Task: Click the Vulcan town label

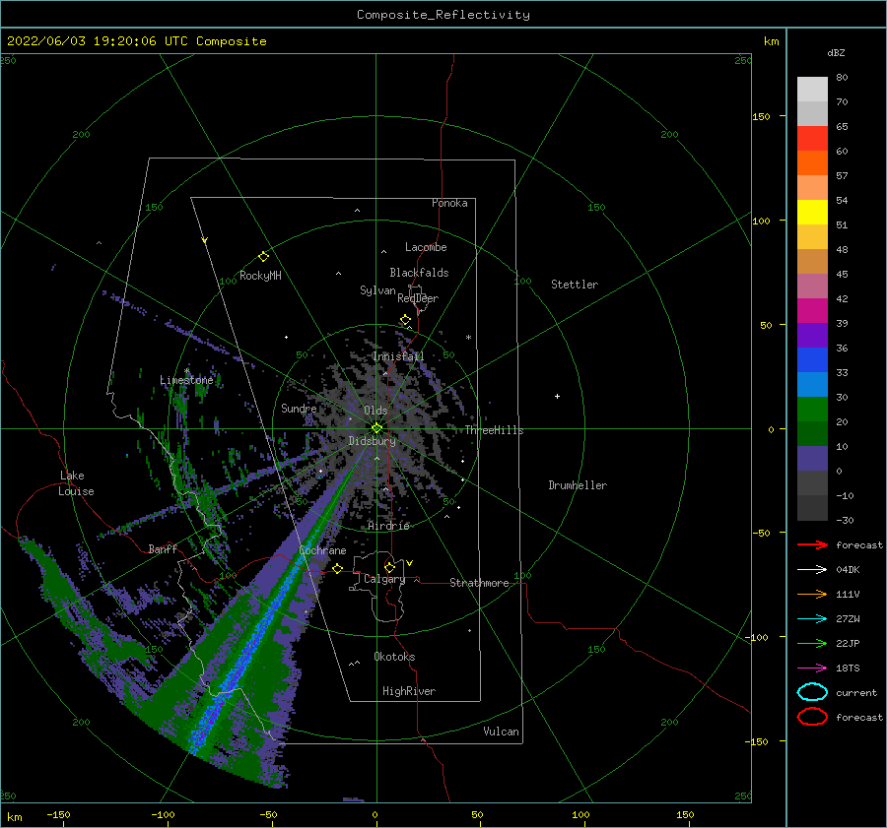Action: click(x=501, y=732)
